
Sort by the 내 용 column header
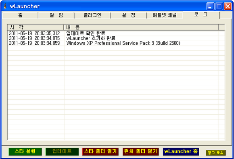click(141, 27)
